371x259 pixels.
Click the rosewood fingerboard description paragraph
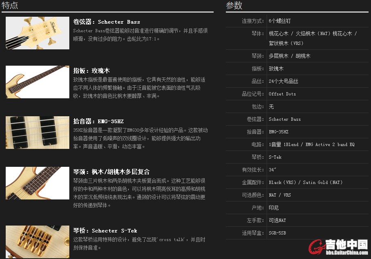pos(139,88)
